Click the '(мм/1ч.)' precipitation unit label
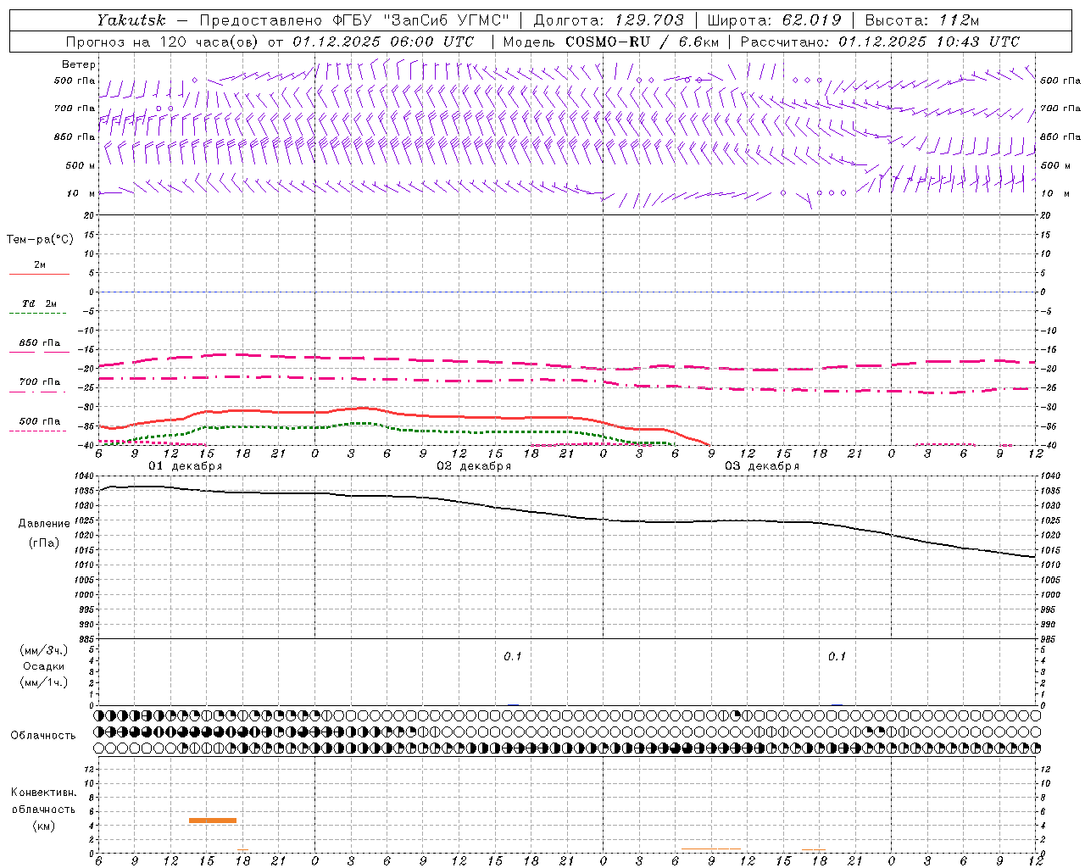The image size is (1085, 868). 44,682
